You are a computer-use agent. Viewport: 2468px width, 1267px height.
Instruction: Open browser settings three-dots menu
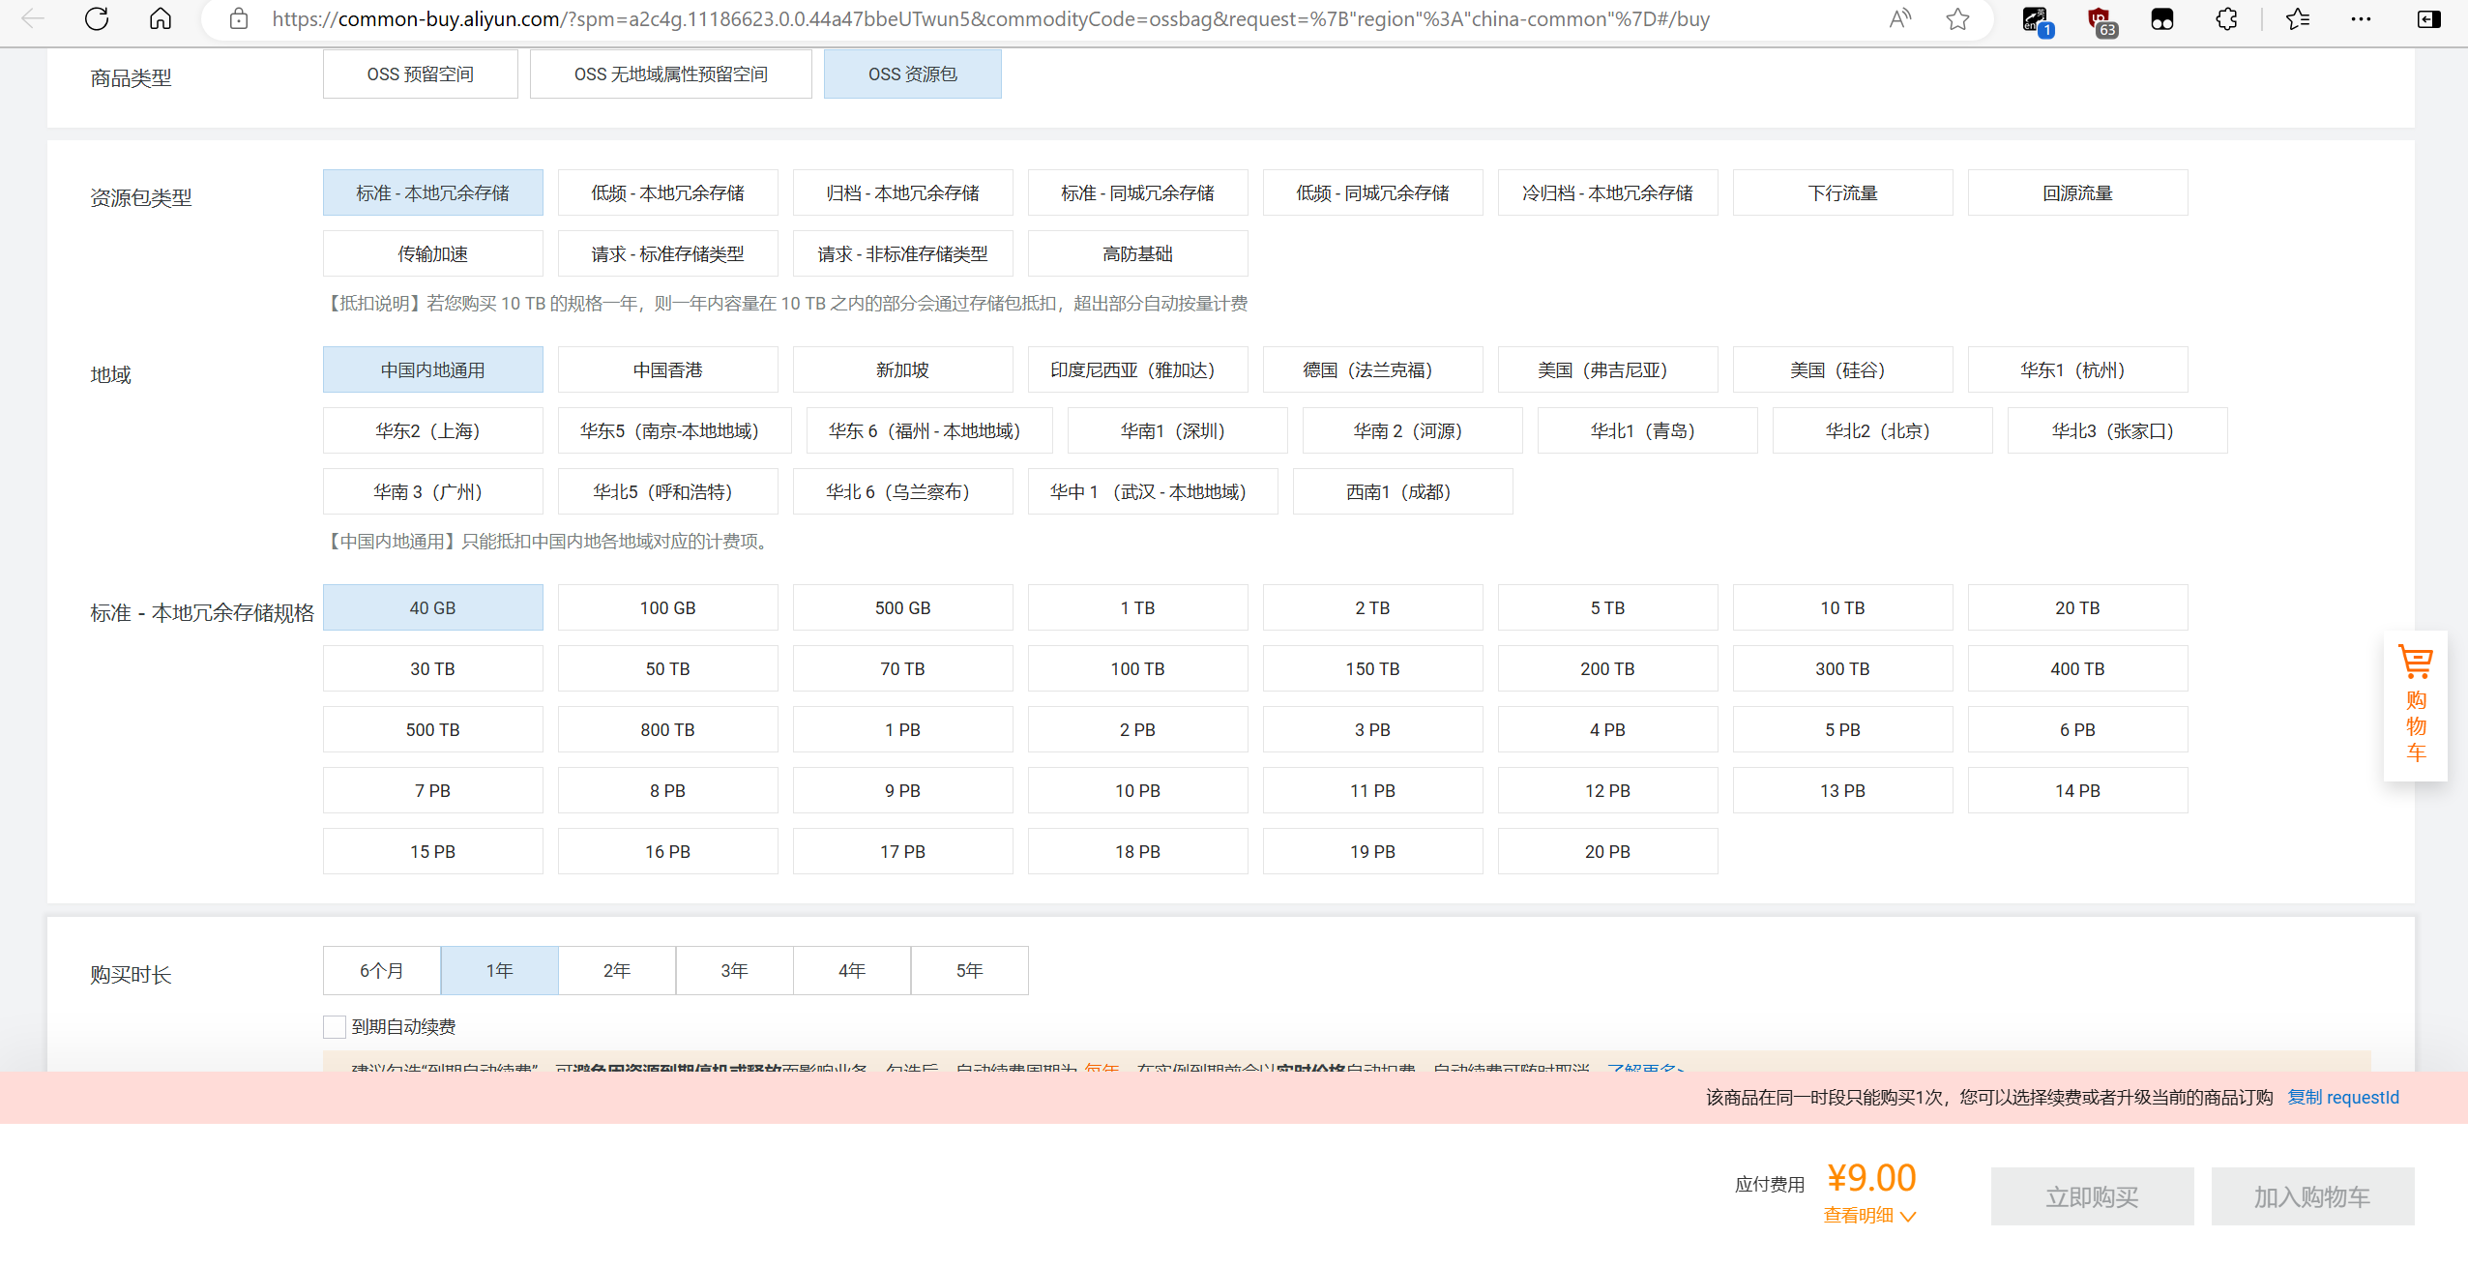coord(2361,18)
